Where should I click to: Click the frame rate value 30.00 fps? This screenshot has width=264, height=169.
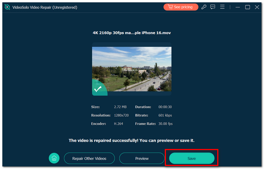pyautogui.click(x=165, y=124)
